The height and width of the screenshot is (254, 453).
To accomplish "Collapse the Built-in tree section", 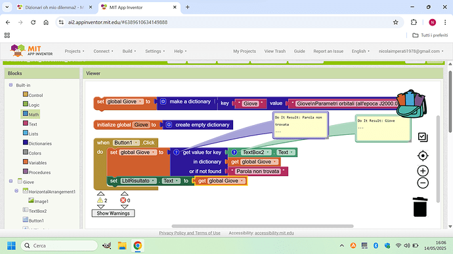I will (11, 85).
